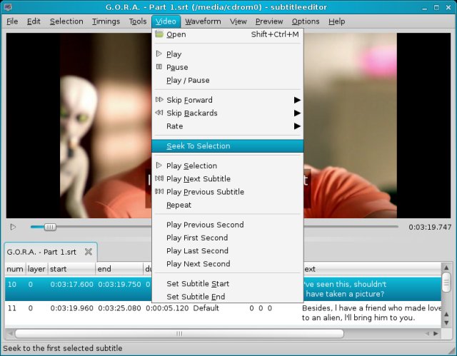Open the Waveform menu
Image resolution: width=457 pixels, height=356 pixels.
203,21
